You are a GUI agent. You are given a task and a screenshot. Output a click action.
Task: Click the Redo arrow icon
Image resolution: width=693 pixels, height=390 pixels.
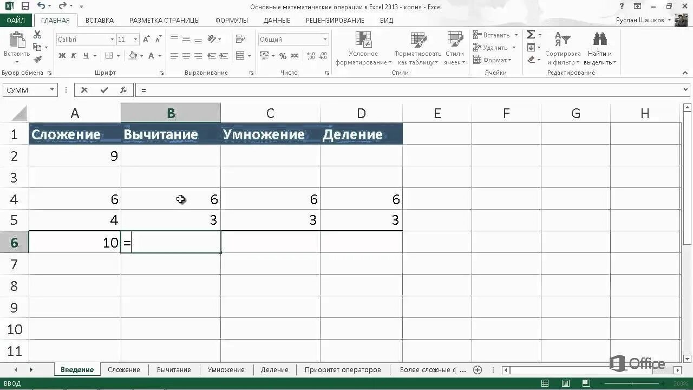click(x=62, y=6)
